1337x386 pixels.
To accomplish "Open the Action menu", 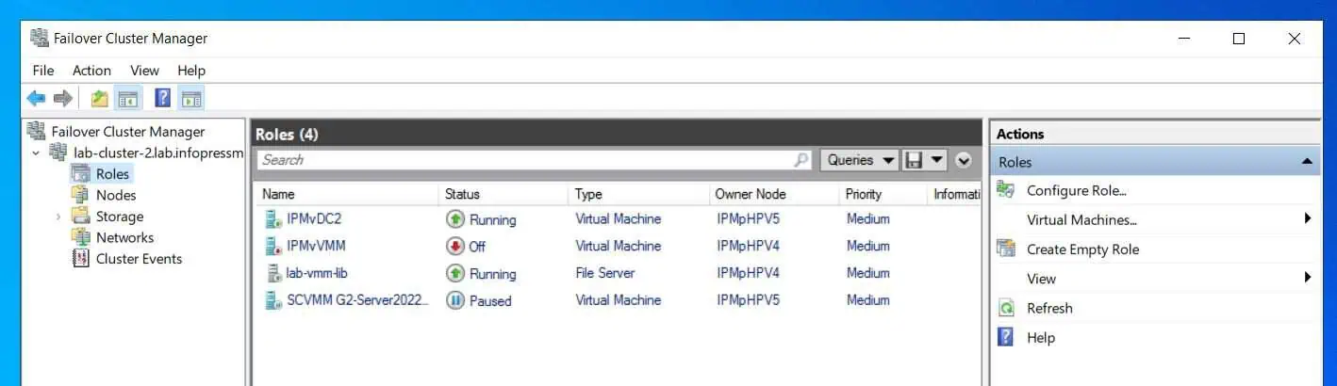I will click(x=91, y=71).
